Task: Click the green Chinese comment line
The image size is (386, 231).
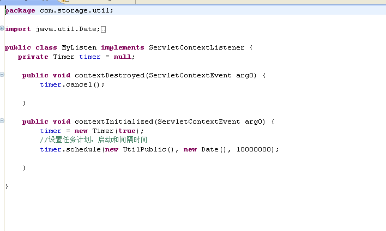Action: (x=94, y=140)
